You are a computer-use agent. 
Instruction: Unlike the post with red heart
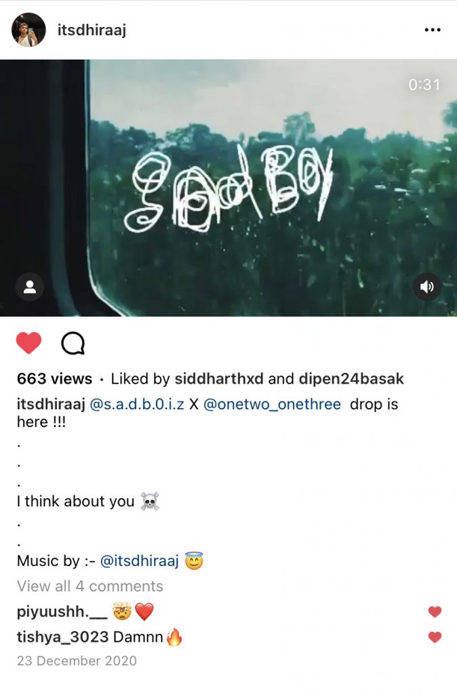coord(28,343)
